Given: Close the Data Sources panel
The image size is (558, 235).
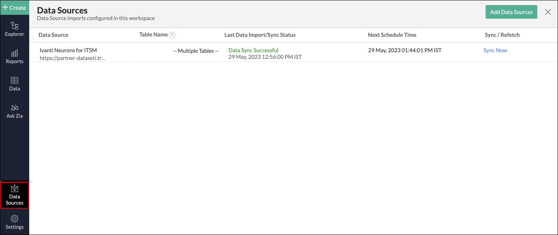Looking at the screenshot, I should (548, 12).
